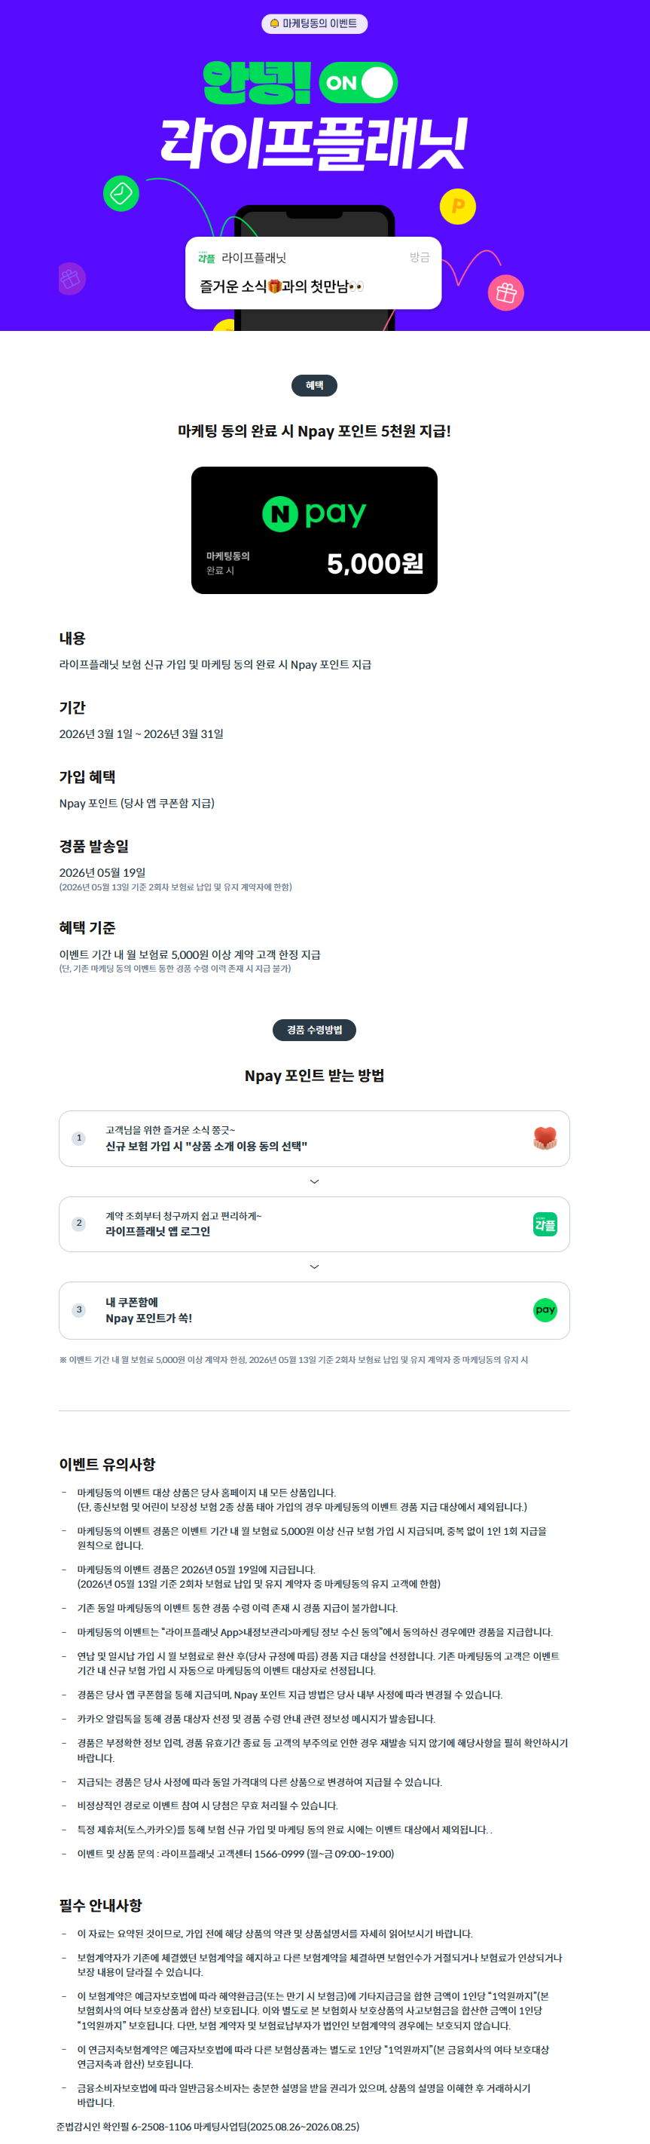
Task: Click the chevron below step 2 card
Action: 314,1266
